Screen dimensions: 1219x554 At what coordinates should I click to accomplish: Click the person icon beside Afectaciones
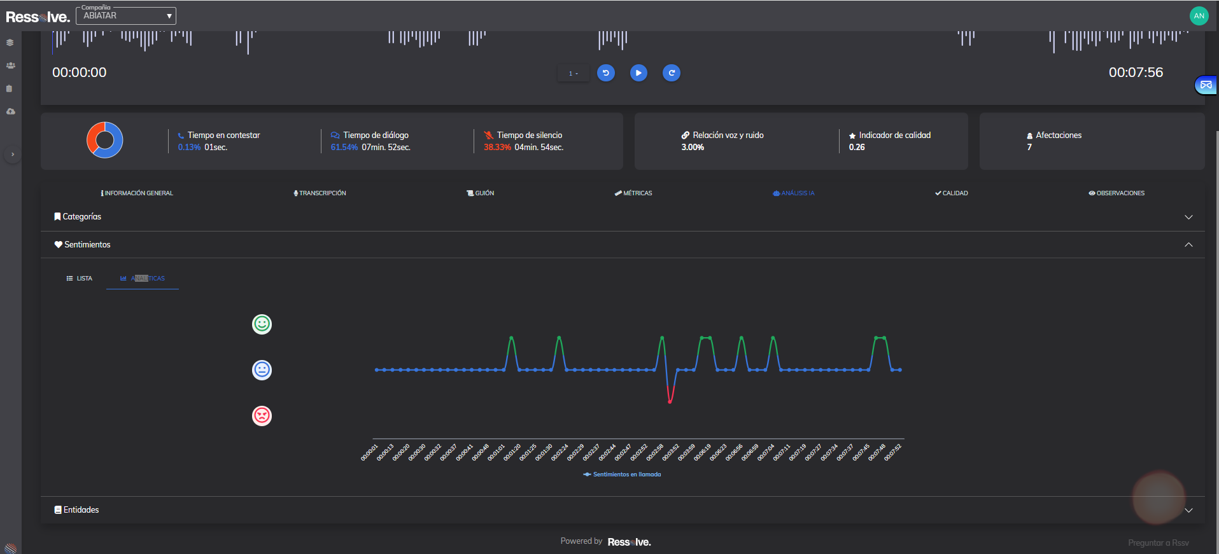click(x=1029, y=136)
